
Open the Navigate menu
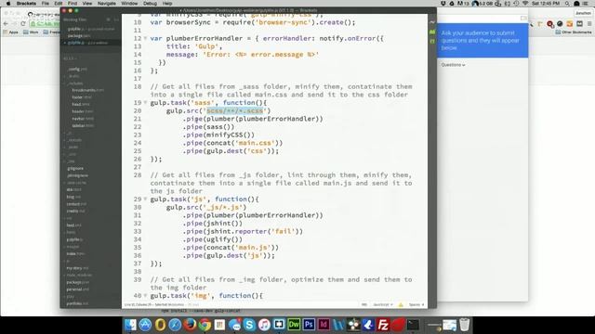click(107, 4)
